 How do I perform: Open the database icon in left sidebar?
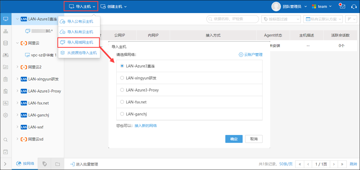point(6,43)
